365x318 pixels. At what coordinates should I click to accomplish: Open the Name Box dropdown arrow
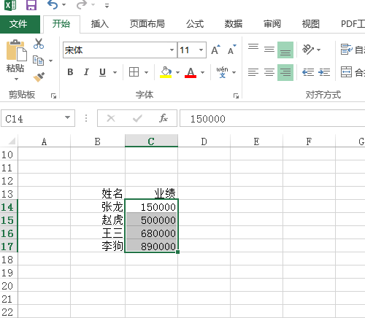coord(67,117)
